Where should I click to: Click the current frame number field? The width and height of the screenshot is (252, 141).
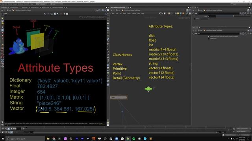19,129
